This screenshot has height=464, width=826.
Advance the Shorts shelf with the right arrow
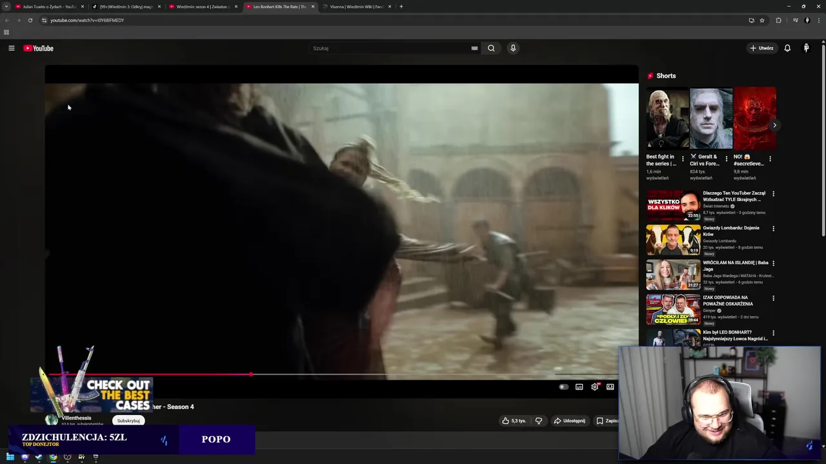click(774, 125)
